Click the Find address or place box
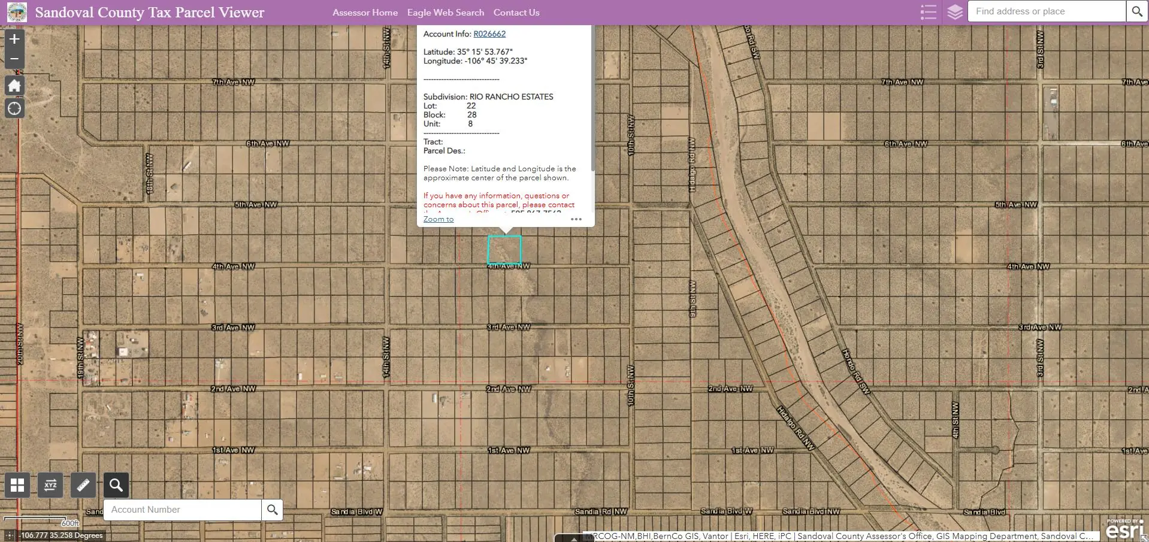Image resolution: width=1149 pixels, height=542 pixels. [1046, 11]
